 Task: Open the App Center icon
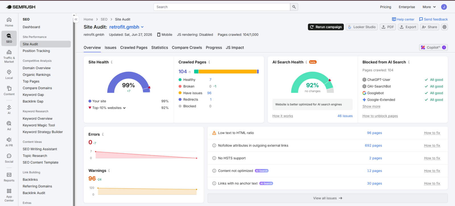pos(9,195)
